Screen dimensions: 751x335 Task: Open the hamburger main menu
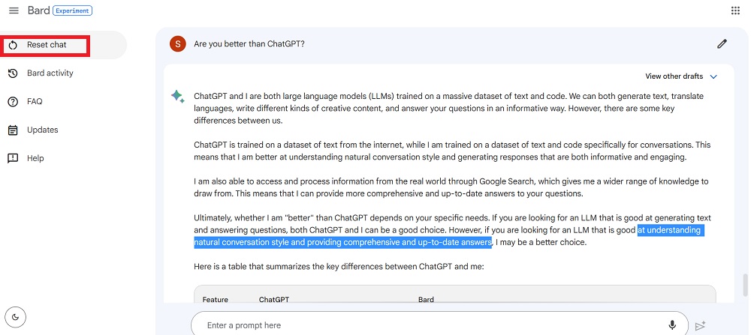click(14, 10)
